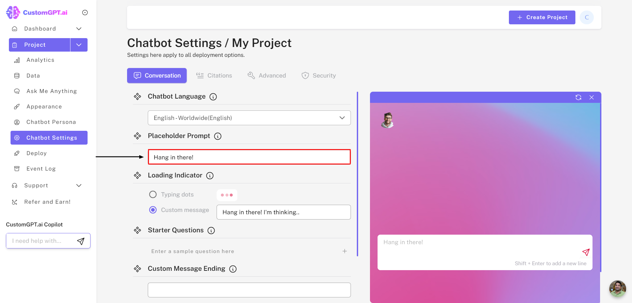The width and height of the screenshot is (632, 303).
Task: Click the Create Project button
Action: [x=542, y=17]
